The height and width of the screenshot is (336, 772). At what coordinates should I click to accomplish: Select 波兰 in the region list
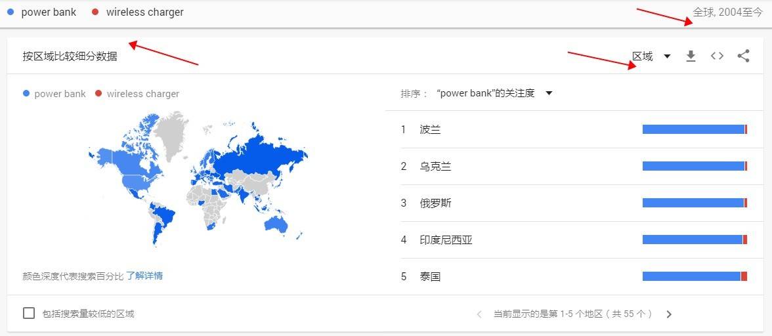tap(430, 130)
